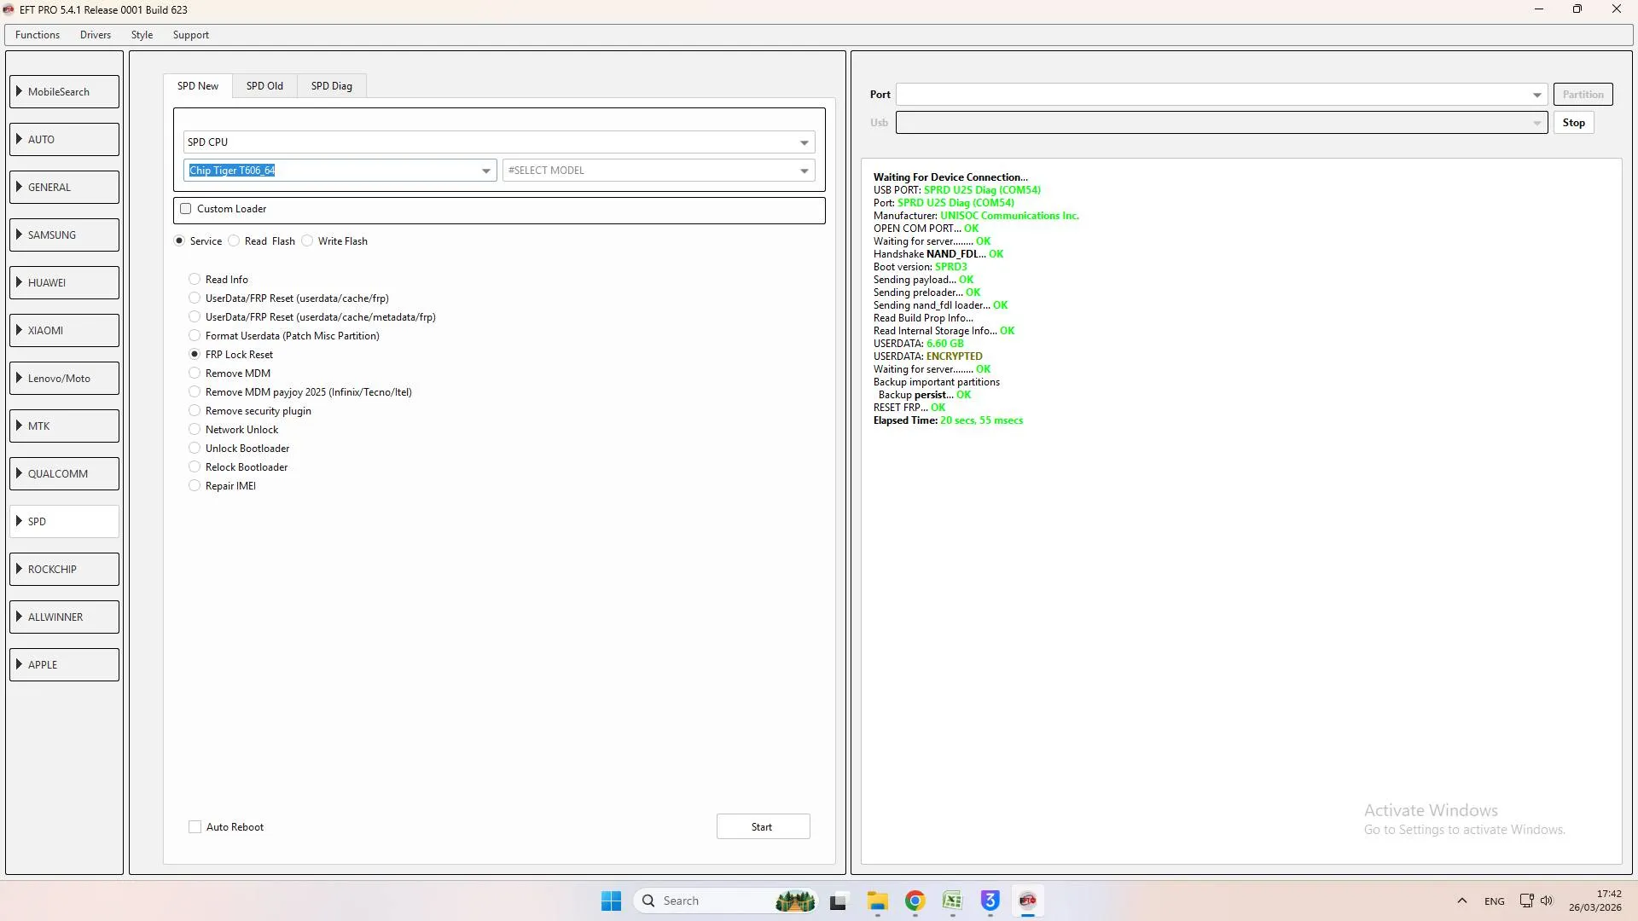
Task: Open the 3-shaped blue taskbar app
Action: coord(990,901)
